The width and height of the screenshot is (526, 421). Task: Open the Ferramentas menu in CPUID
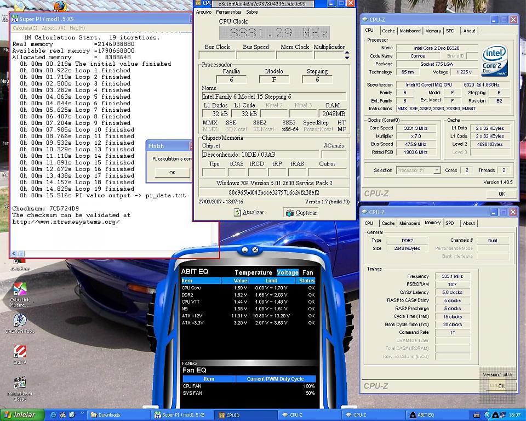(229, 12)
